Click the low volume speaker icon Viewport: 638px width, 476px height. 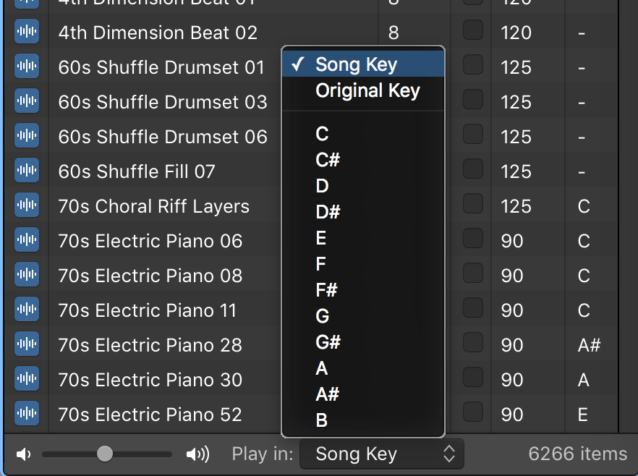click(24, 454)
